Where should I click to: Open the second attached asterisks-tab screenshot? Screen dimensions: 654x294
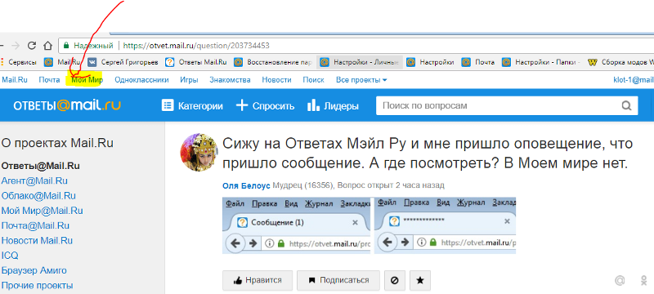445,225
